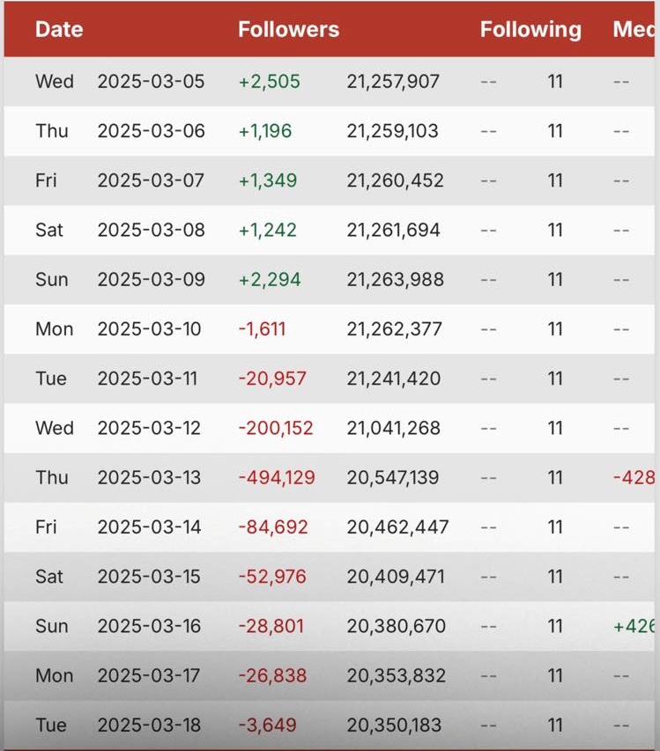660x751 pixels.
Task: Select the partially visible Media column header
Action: [x=634, y=29]
